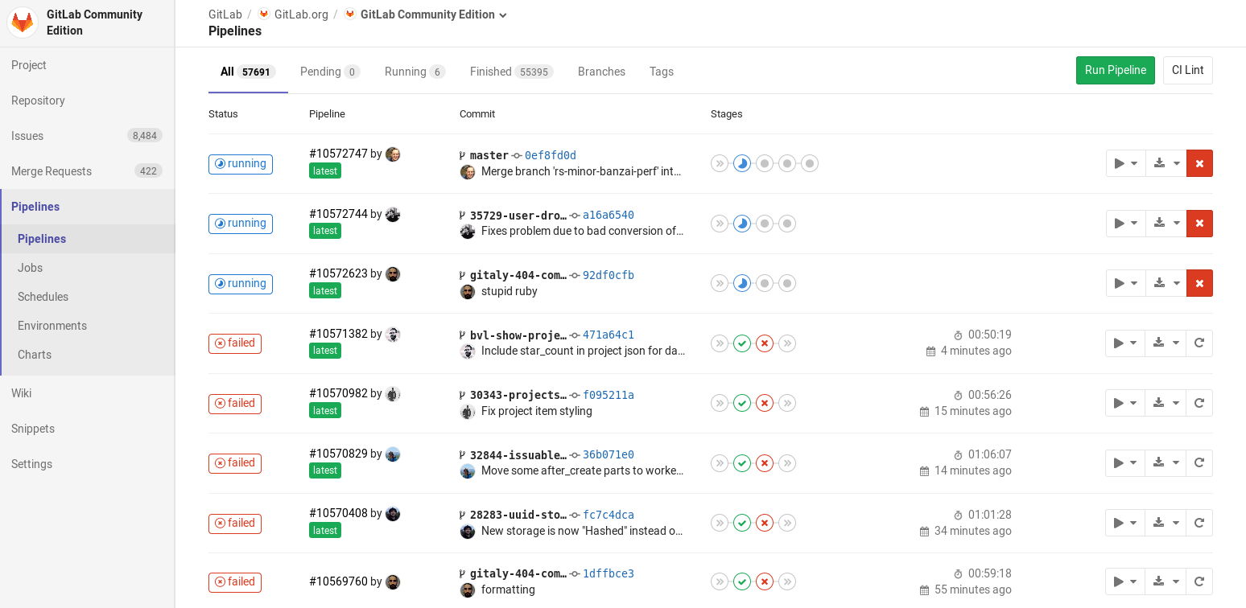Screen dimensions: 1246x608
Task: Open manual actions dropdown for pipeline #10571382
Action: coord(1125,343)
